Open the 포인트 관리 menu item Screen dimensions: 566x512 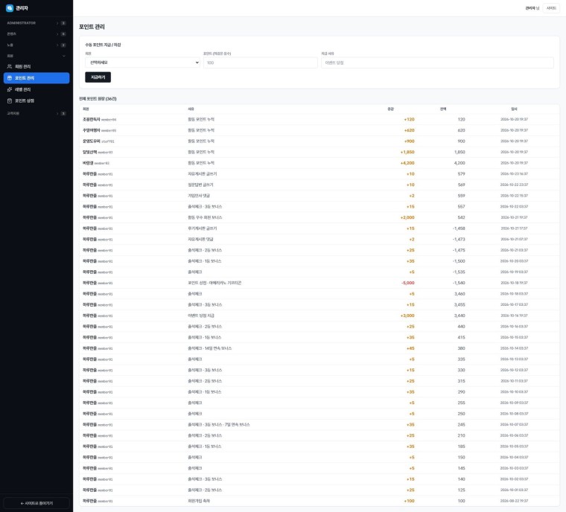pyautogui.click(x=36, y=78)
